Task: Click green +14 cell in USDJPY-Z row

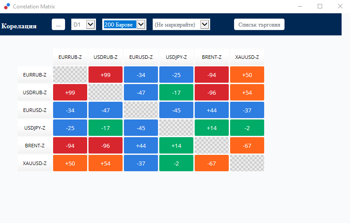Action: coord(212,128)
